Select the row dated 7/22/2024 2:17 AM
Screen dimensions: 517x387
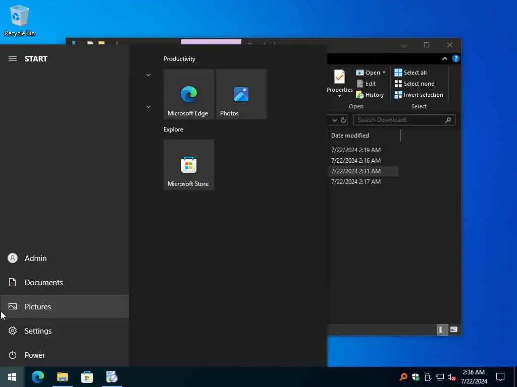pos(356,181)
